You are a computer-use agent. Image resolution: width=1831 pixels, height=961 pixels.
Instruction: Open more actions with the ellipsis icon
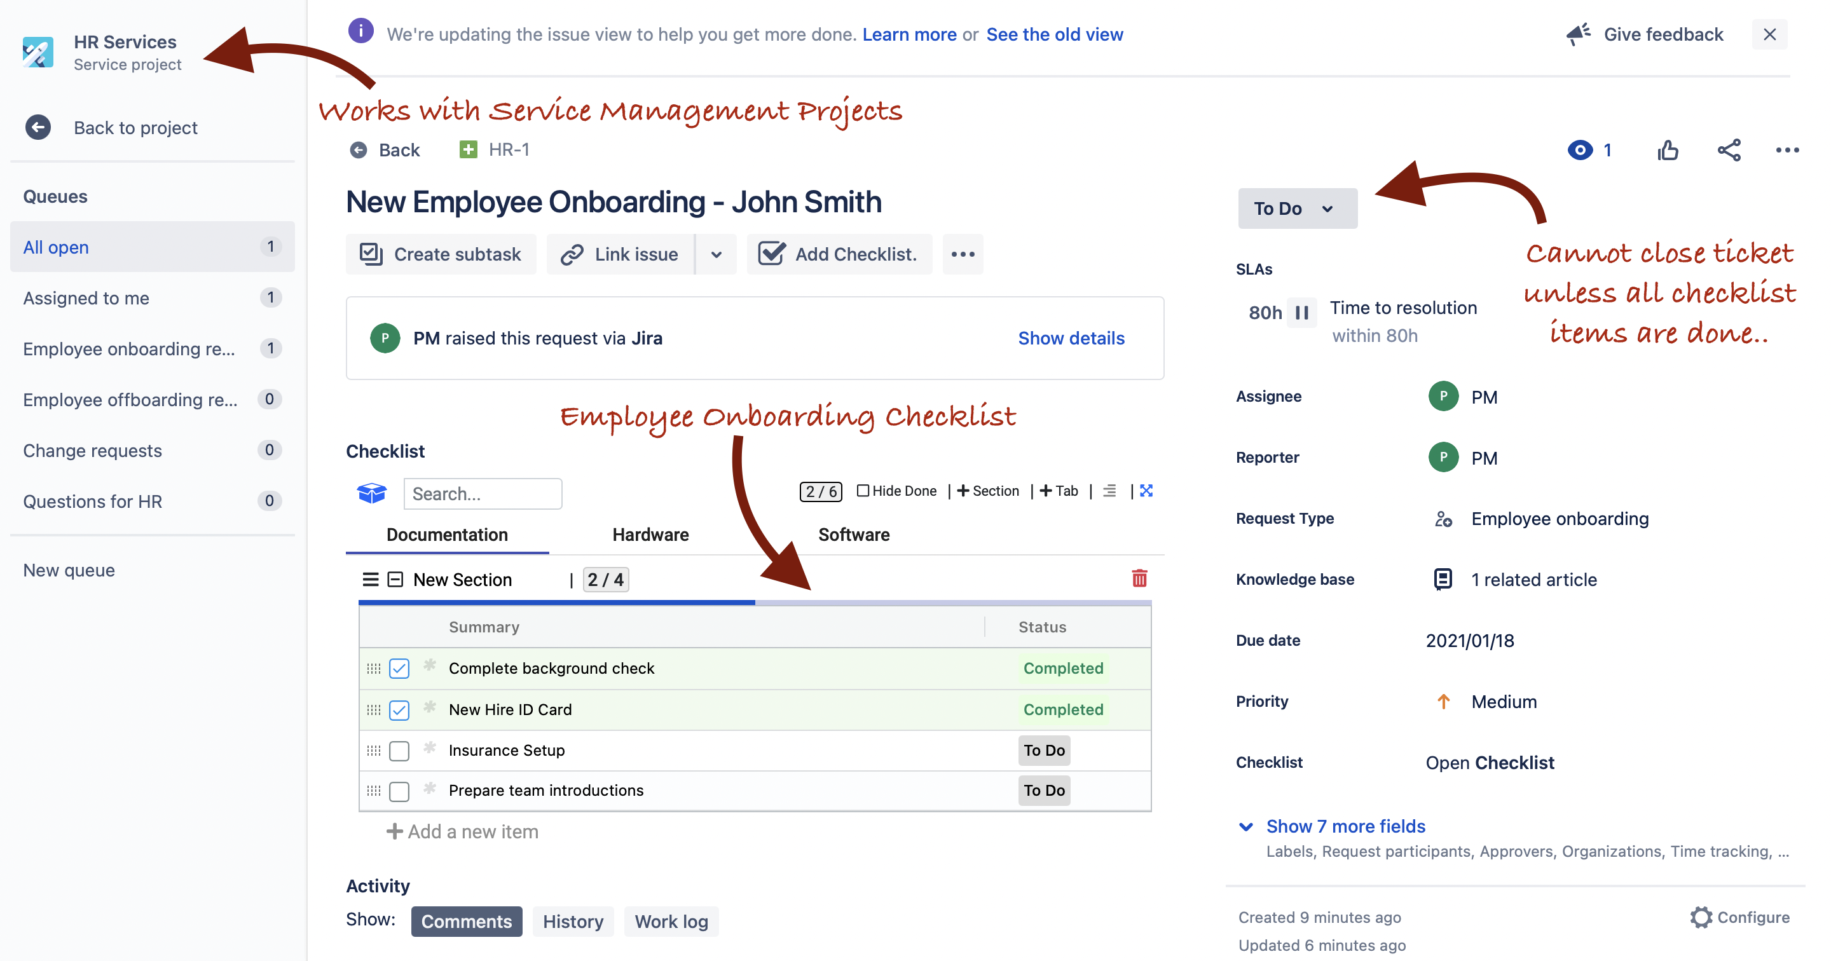click(x=1785, y=150)
